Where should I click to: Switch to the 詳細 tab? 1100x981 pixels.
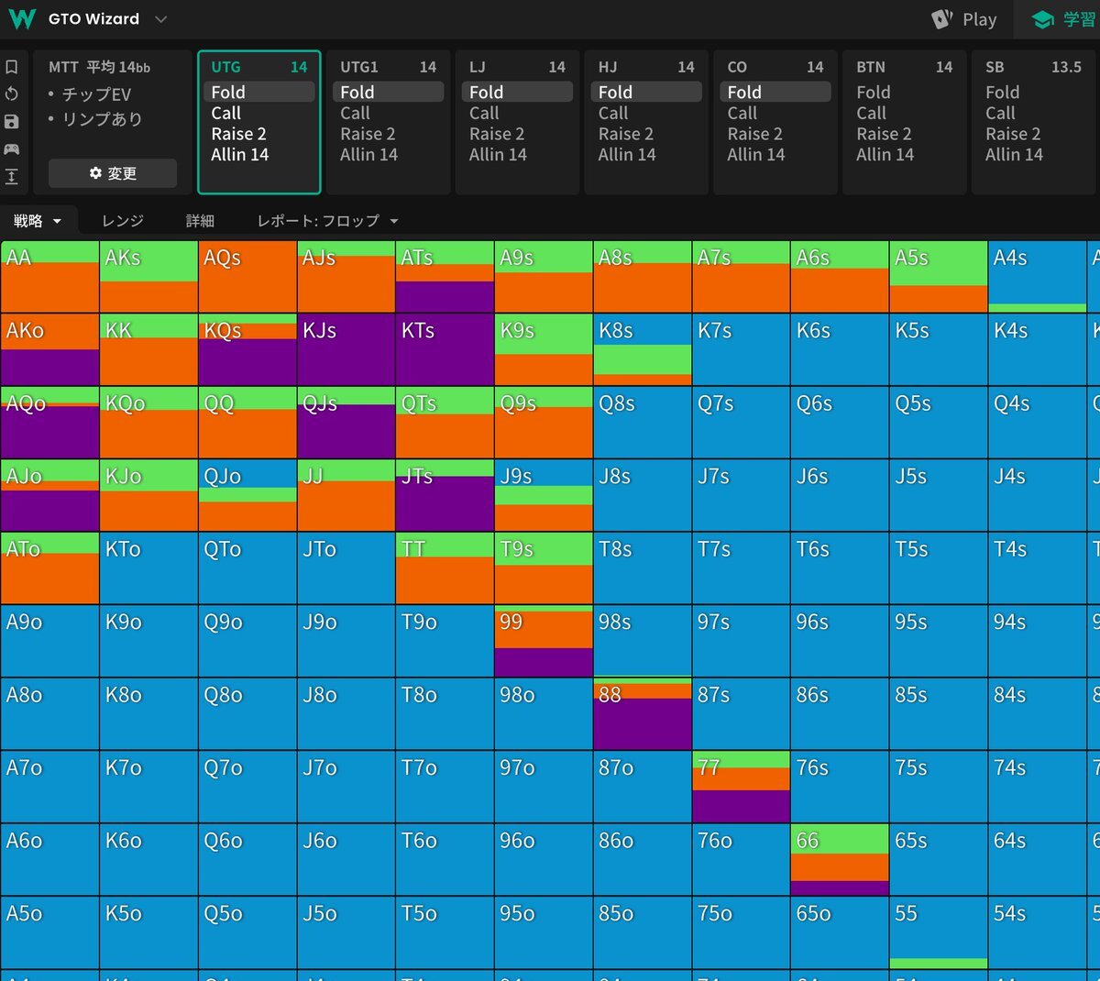[200, 221]
